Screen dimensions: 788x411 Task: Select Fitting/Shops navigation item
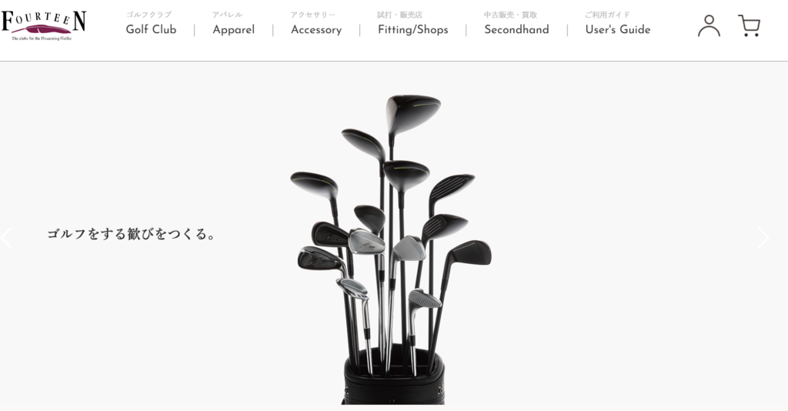(412, 30)
